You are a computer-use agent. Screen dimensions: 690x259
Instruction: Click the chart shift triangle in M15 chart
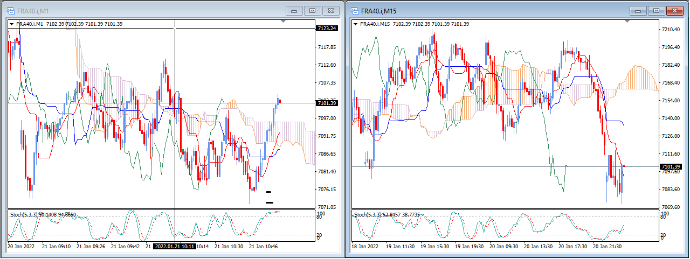click(627, 21)
